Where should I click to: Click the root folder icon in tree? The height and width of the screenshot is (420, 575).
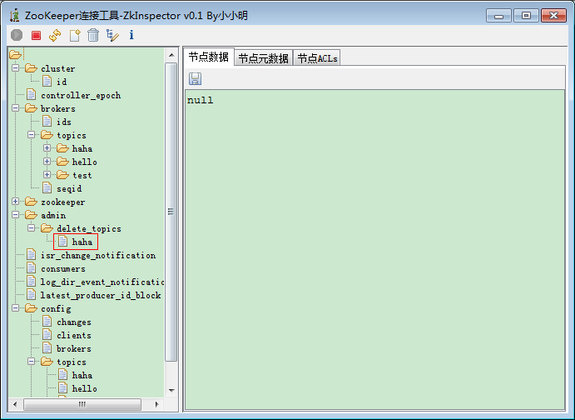coord(16,55)
